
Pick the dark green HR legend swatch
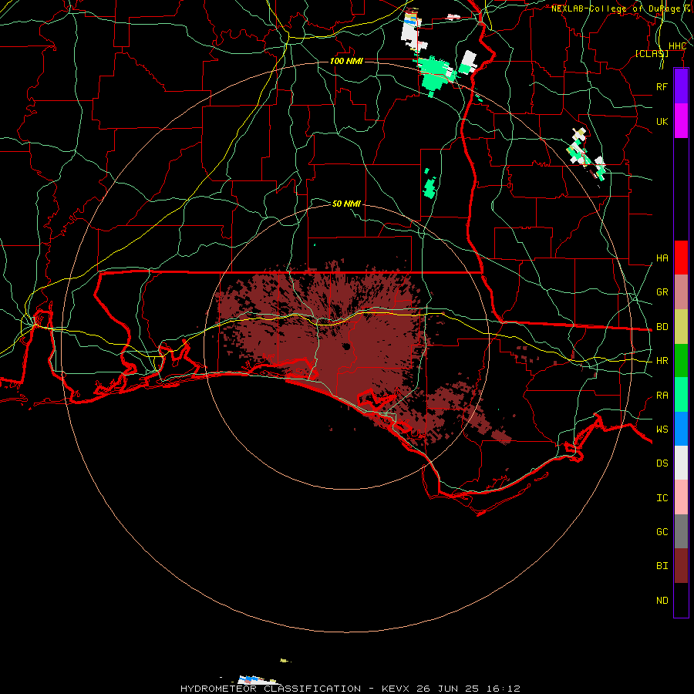click(x=681, y=361)
